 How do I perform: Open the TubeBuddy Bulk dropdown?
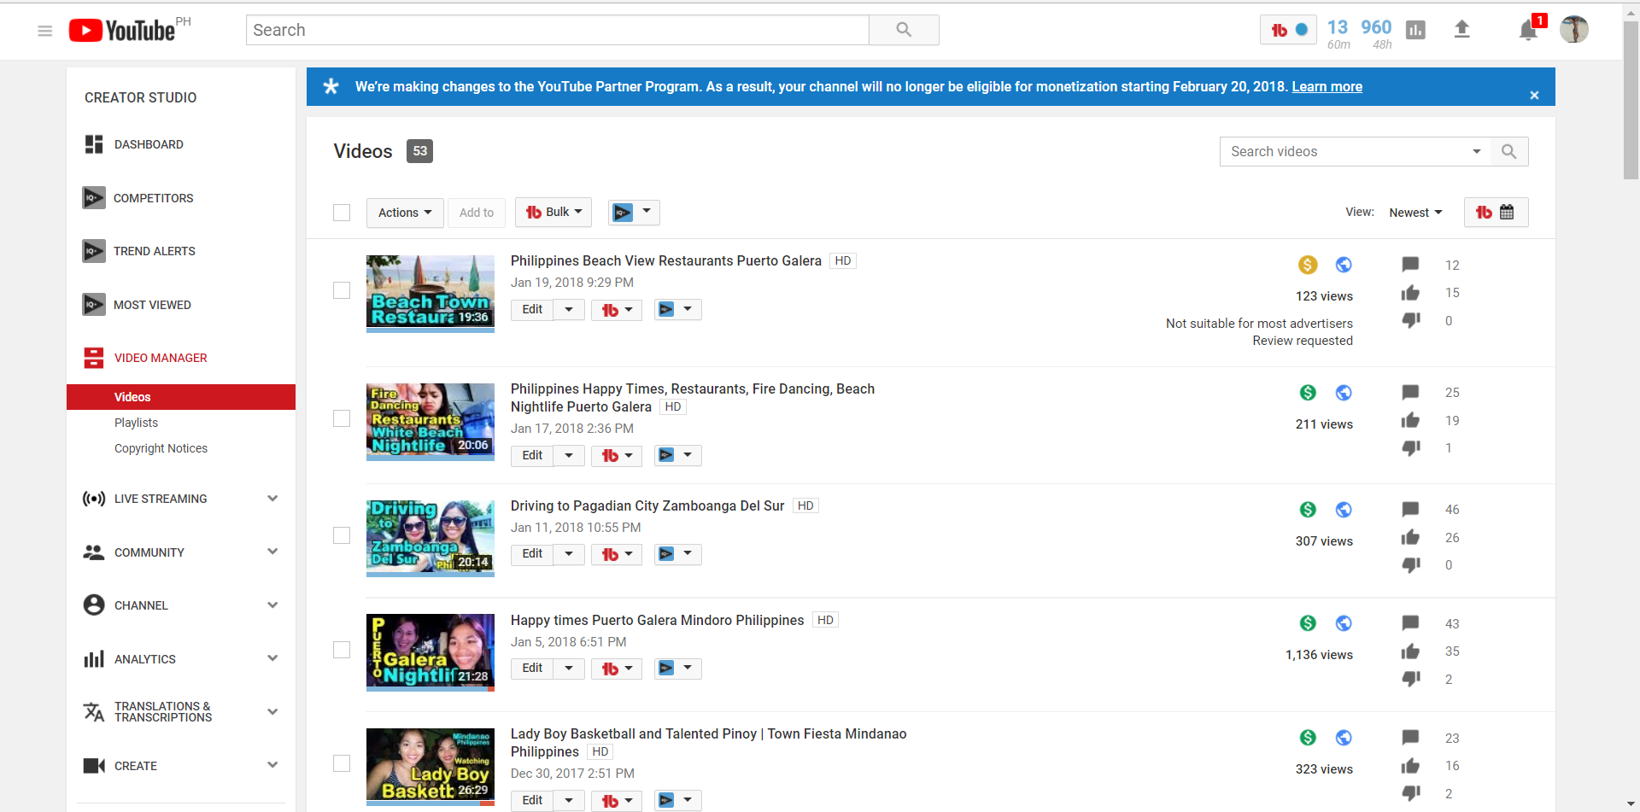[553, 213]
